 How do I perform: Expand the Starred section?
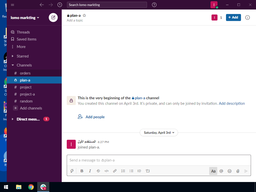pyautogui.click(x=12, y=56)
